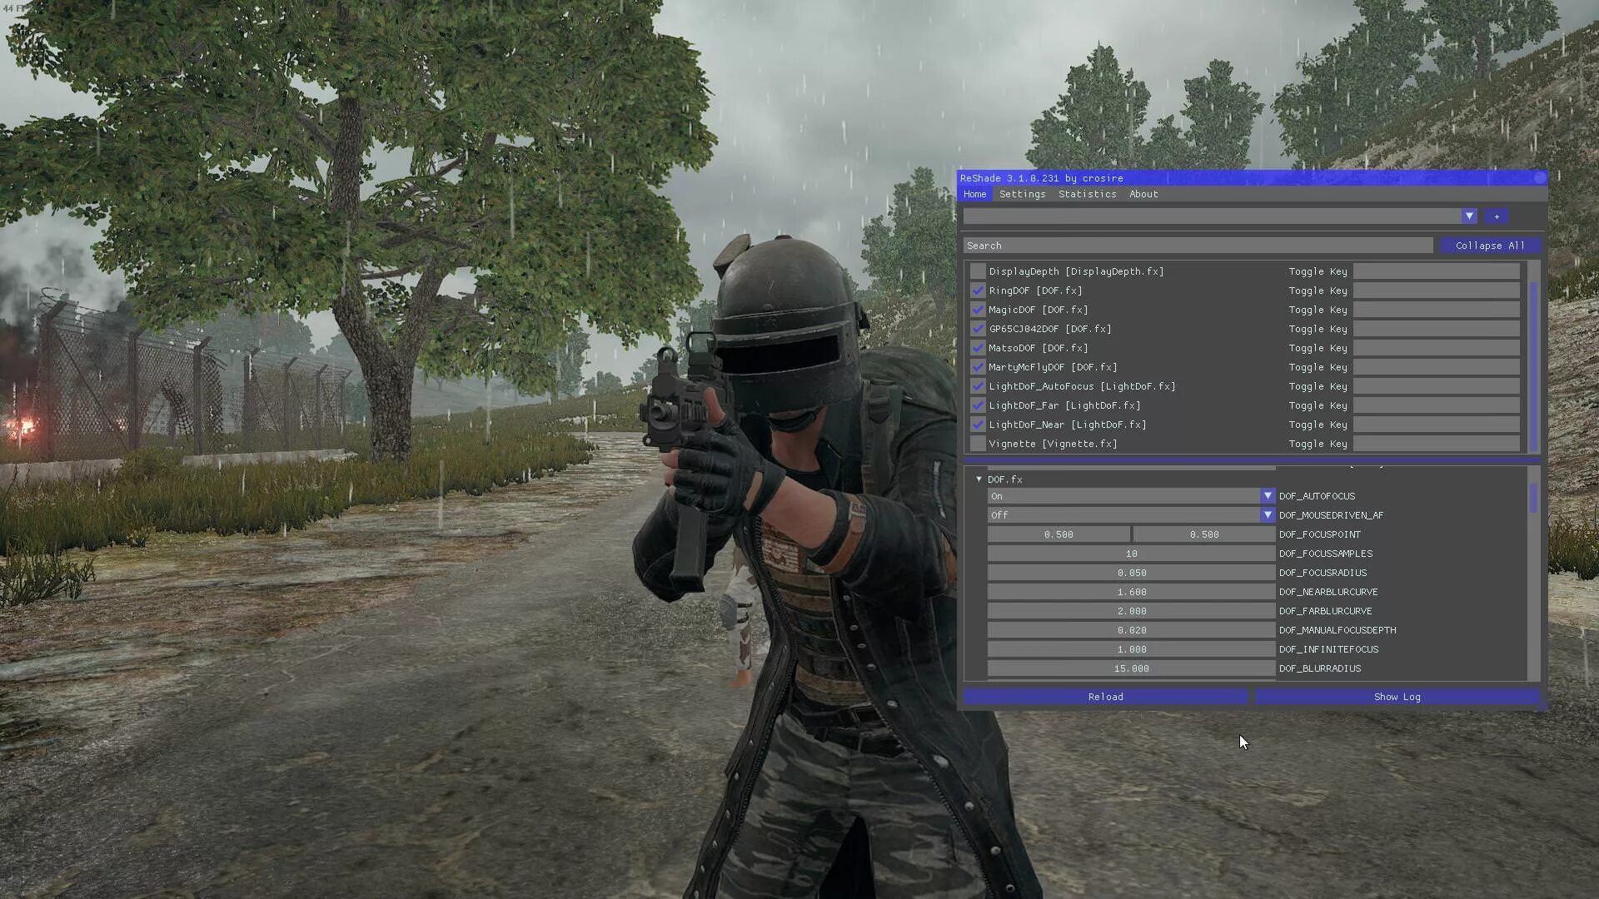Viewport: 1599px width, 899px height.
Task: Click the Settings tab in ReShade
Action: [1021, 194]
